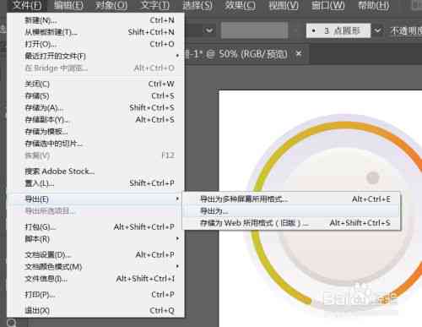The height and width of the screenshot is (327, 422).
Task: Open the 文件(F) menu
Action: tap(27, 5)
